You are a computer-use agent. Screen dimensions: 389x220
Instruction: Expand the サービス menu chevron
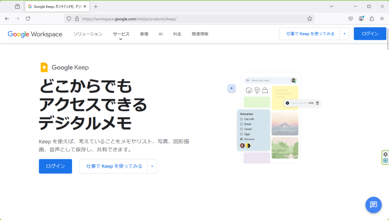[121, 39]
